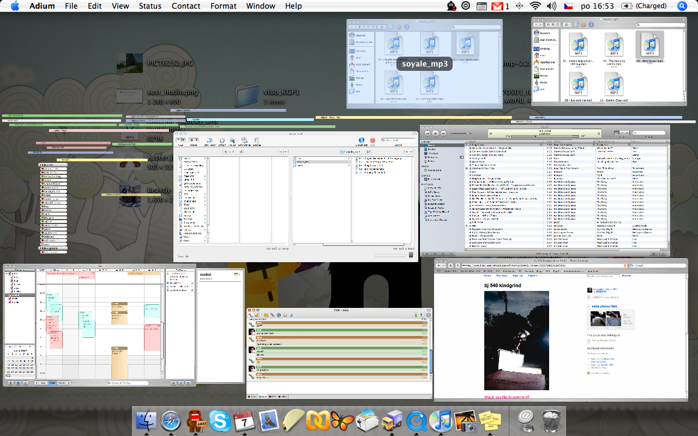Open the Window menu

pos(261,6)
